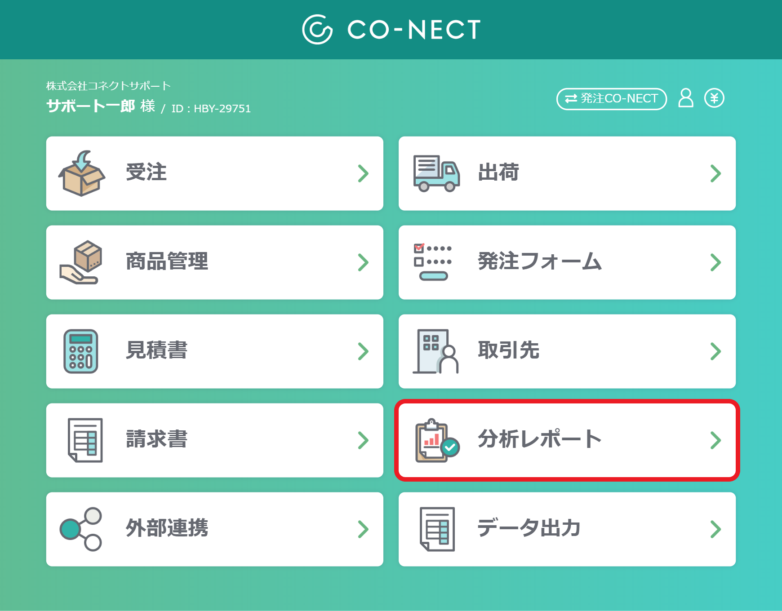
Task: Expand the 請求書 card chevron arrow
Action: pos(363,440)
